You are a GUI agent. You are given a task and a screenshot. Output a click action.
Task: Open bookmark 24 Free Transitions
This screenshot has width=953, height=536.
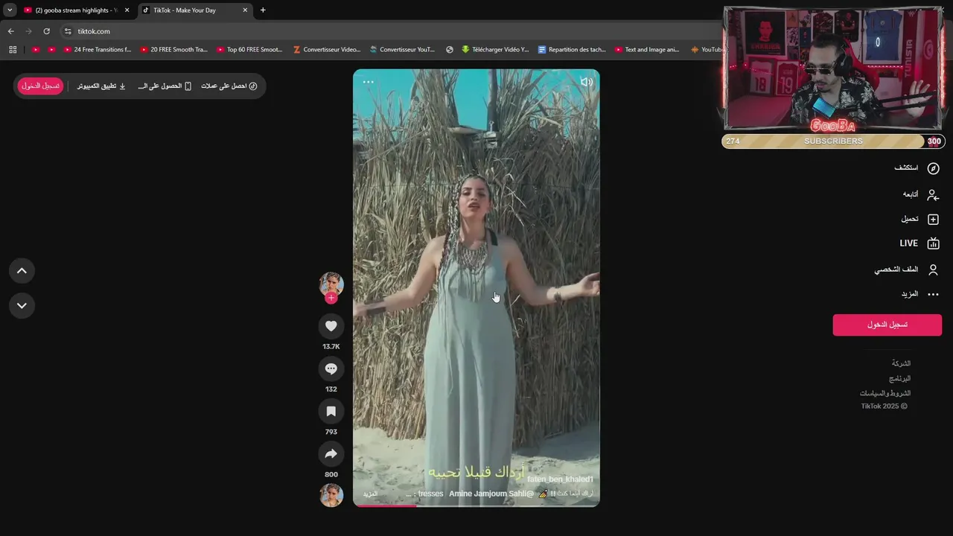pos(98,50)
